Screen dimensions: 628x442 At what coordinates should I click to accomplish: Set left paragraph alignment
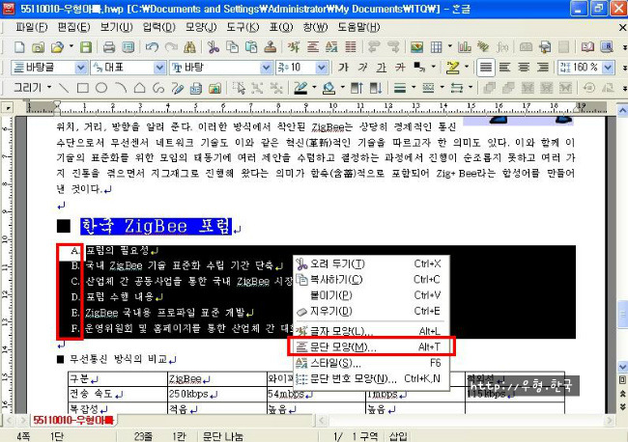point(504,68)
